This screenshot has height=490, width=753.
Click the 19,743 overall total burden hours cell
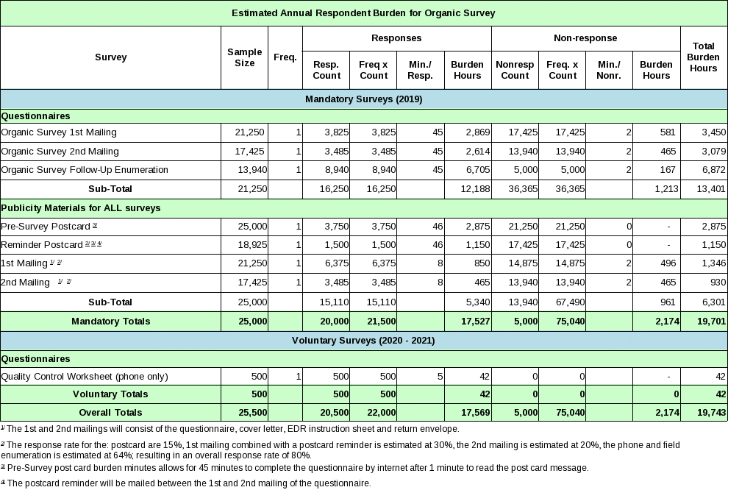[x=703, y=413]
